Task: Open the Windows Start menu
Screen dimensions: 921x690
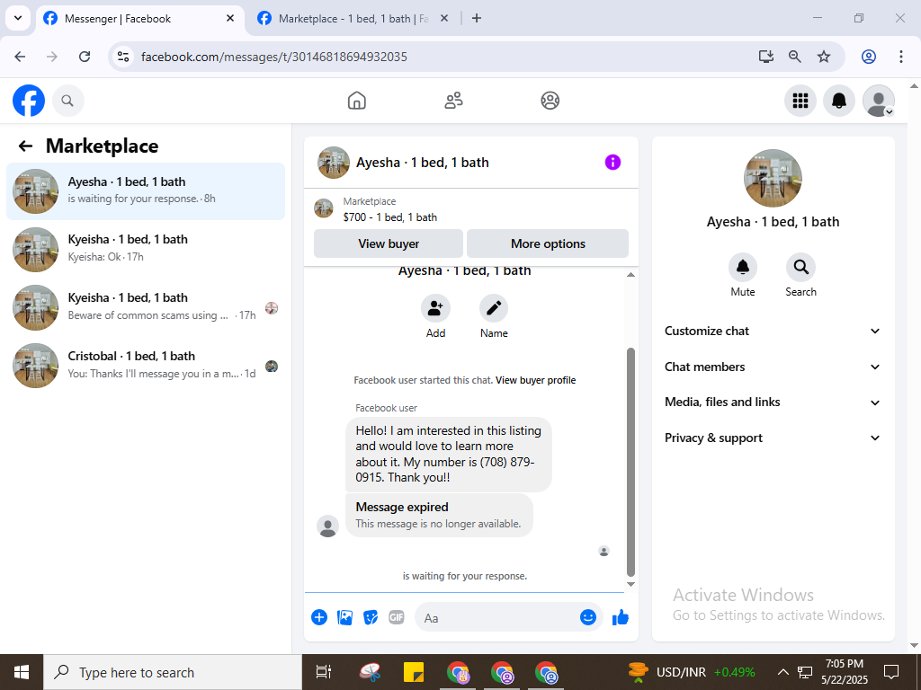Action: 22,672
